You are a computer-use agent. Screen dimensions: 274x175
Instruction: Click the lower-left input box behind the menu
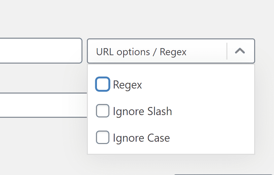point(43,105)
